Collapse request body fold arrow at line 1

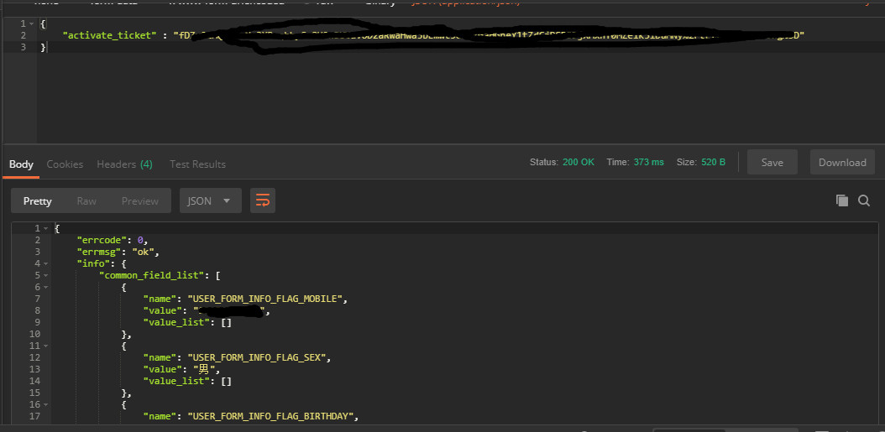point(34,24)
